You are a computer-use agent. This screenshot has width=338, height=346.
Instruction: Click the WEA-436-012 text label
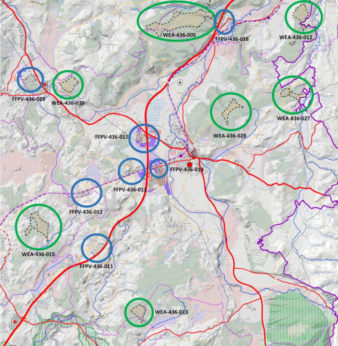pos(295,37)
